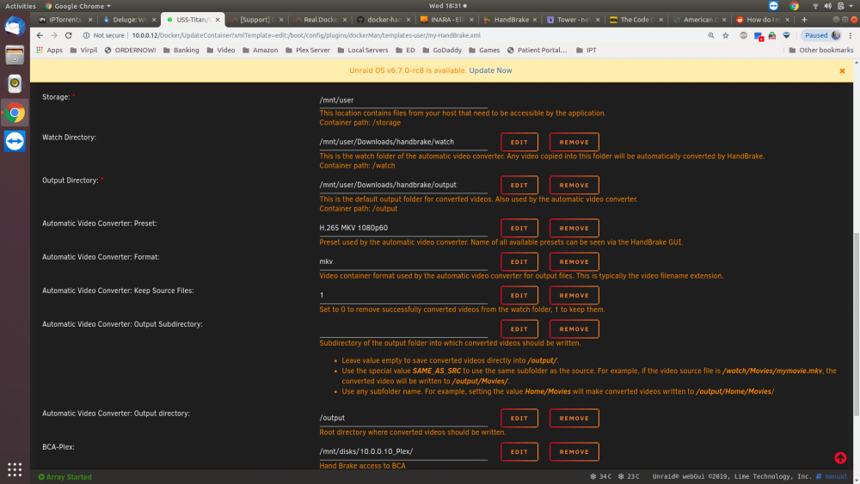Click the Array Started status indicator
The width and height of the screenshot is (860, 484).
[64, 477]
